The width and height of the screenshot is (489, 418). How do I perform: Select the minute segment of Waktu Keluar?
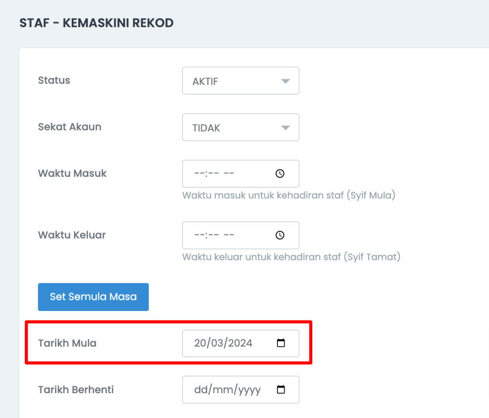213,236
